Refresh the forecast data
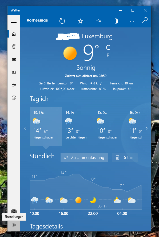 click(62, 21)
